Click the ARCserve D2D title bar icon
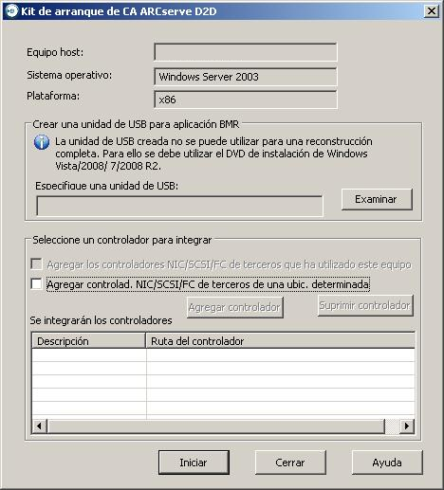 (12, 11)
